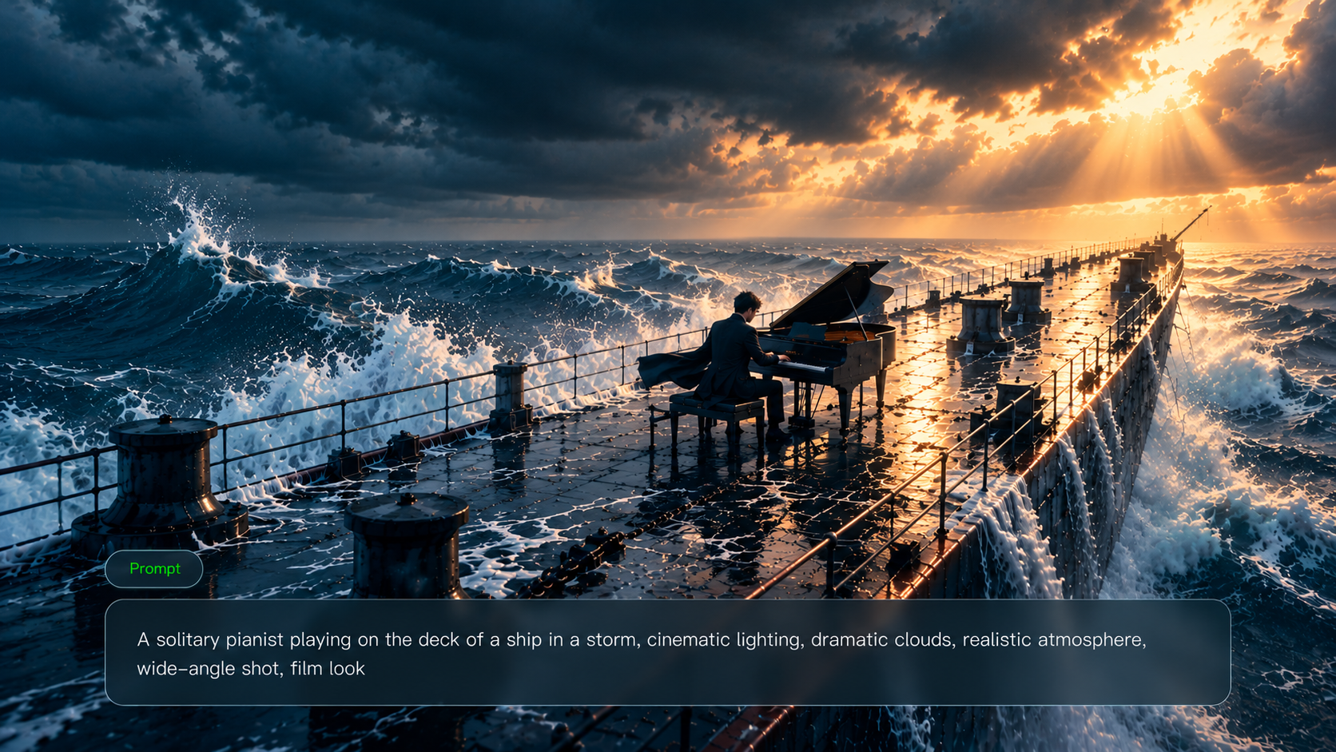Image resolution: width=1336 pixels, height=752 pixels.
Task: Click the prompt text starting 'A solitary pianist'
Action: click(x=642, y=654)
